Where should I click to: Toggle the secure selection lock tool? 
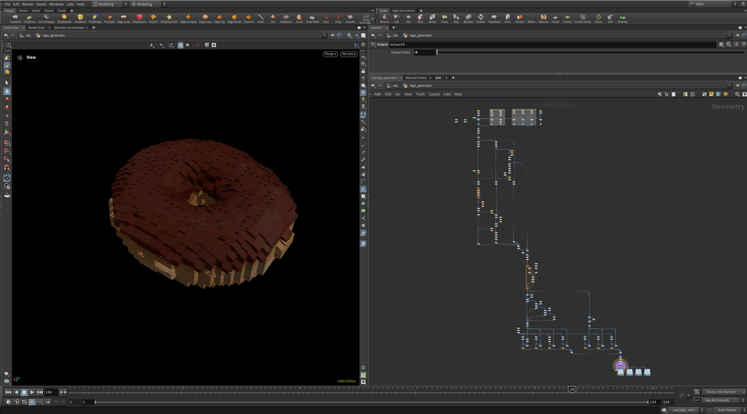(x=7, y=91)
